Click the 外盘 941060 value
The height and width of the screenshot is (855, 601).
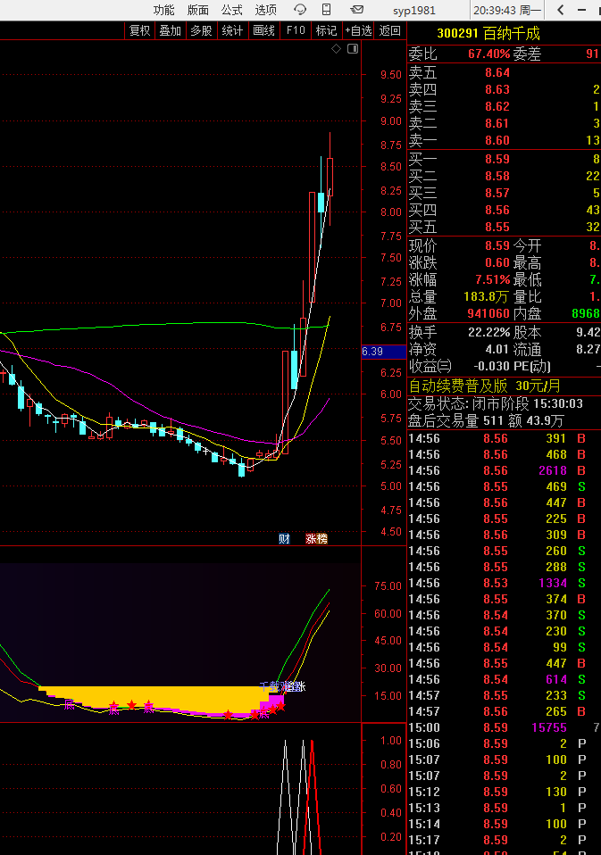coord(488,313)
